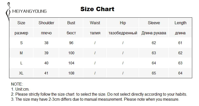Select the Sleeve column header
The width and height of the screenshot is (199, 106).
(154, 23)
